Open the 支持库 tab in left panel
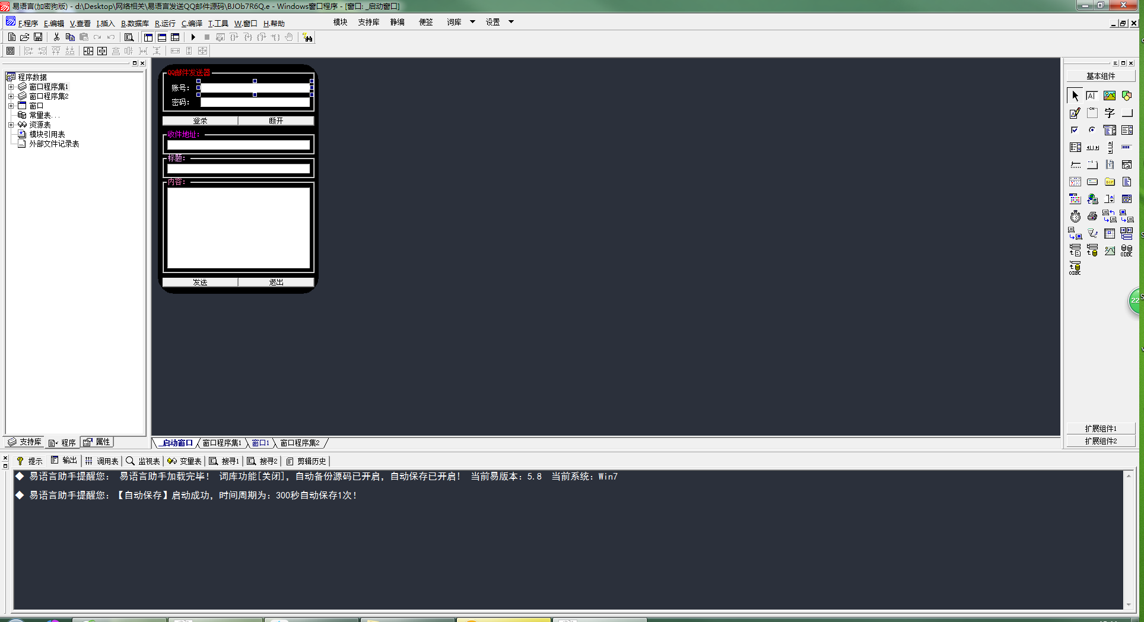Viewport: 1144px width, 622px height. pyautogui.click(x=25, y=442)
